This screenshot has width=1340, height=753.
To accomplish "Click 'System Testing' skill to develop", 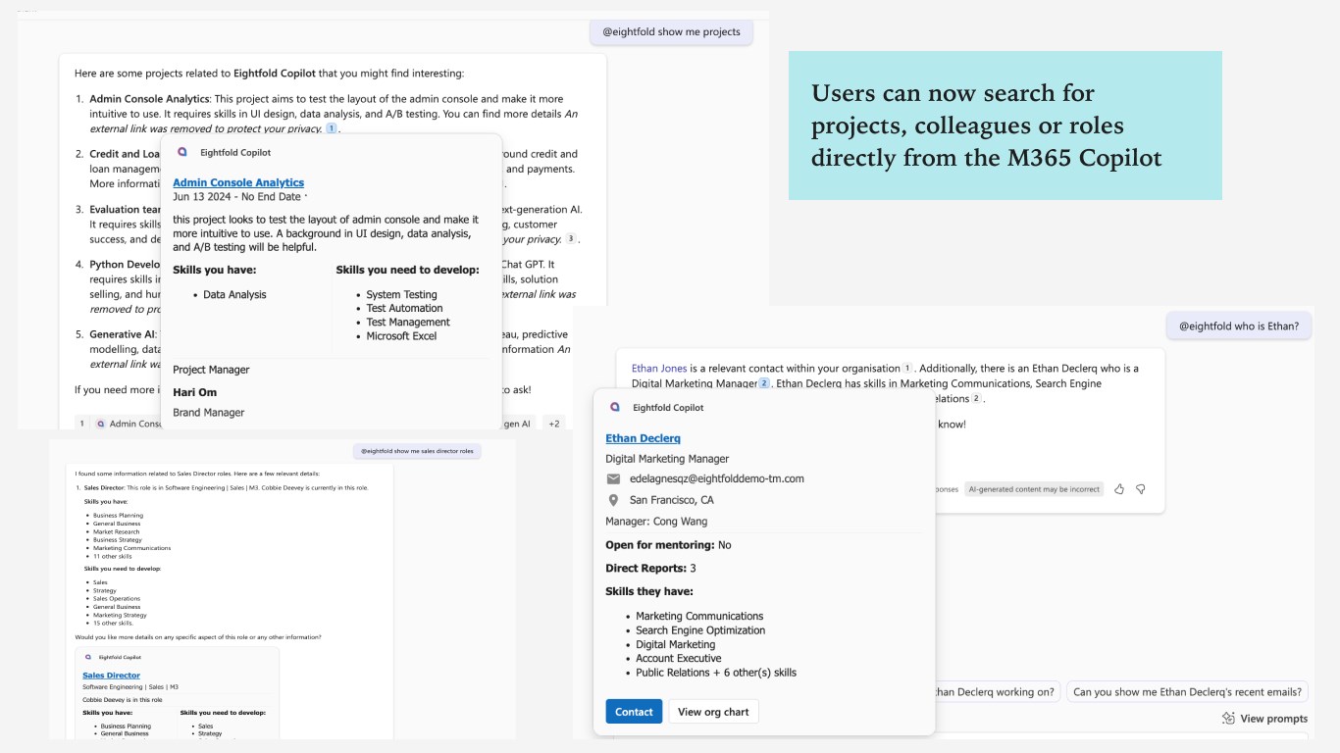I will tap(401, 294).
